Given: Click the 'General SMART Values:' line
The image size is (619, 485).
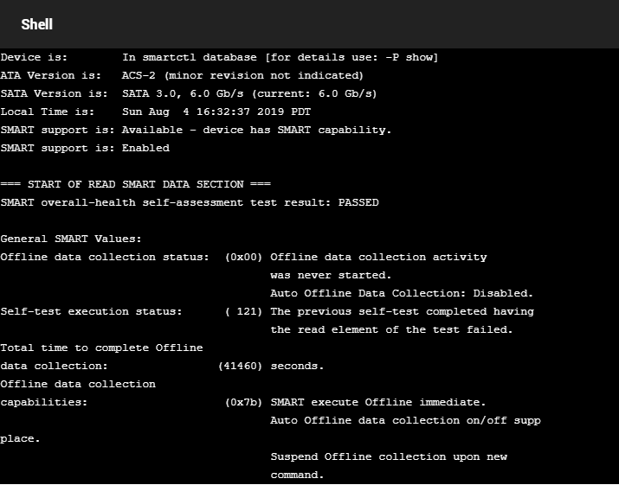Looking at the screenshot, I should click(71, 239).
